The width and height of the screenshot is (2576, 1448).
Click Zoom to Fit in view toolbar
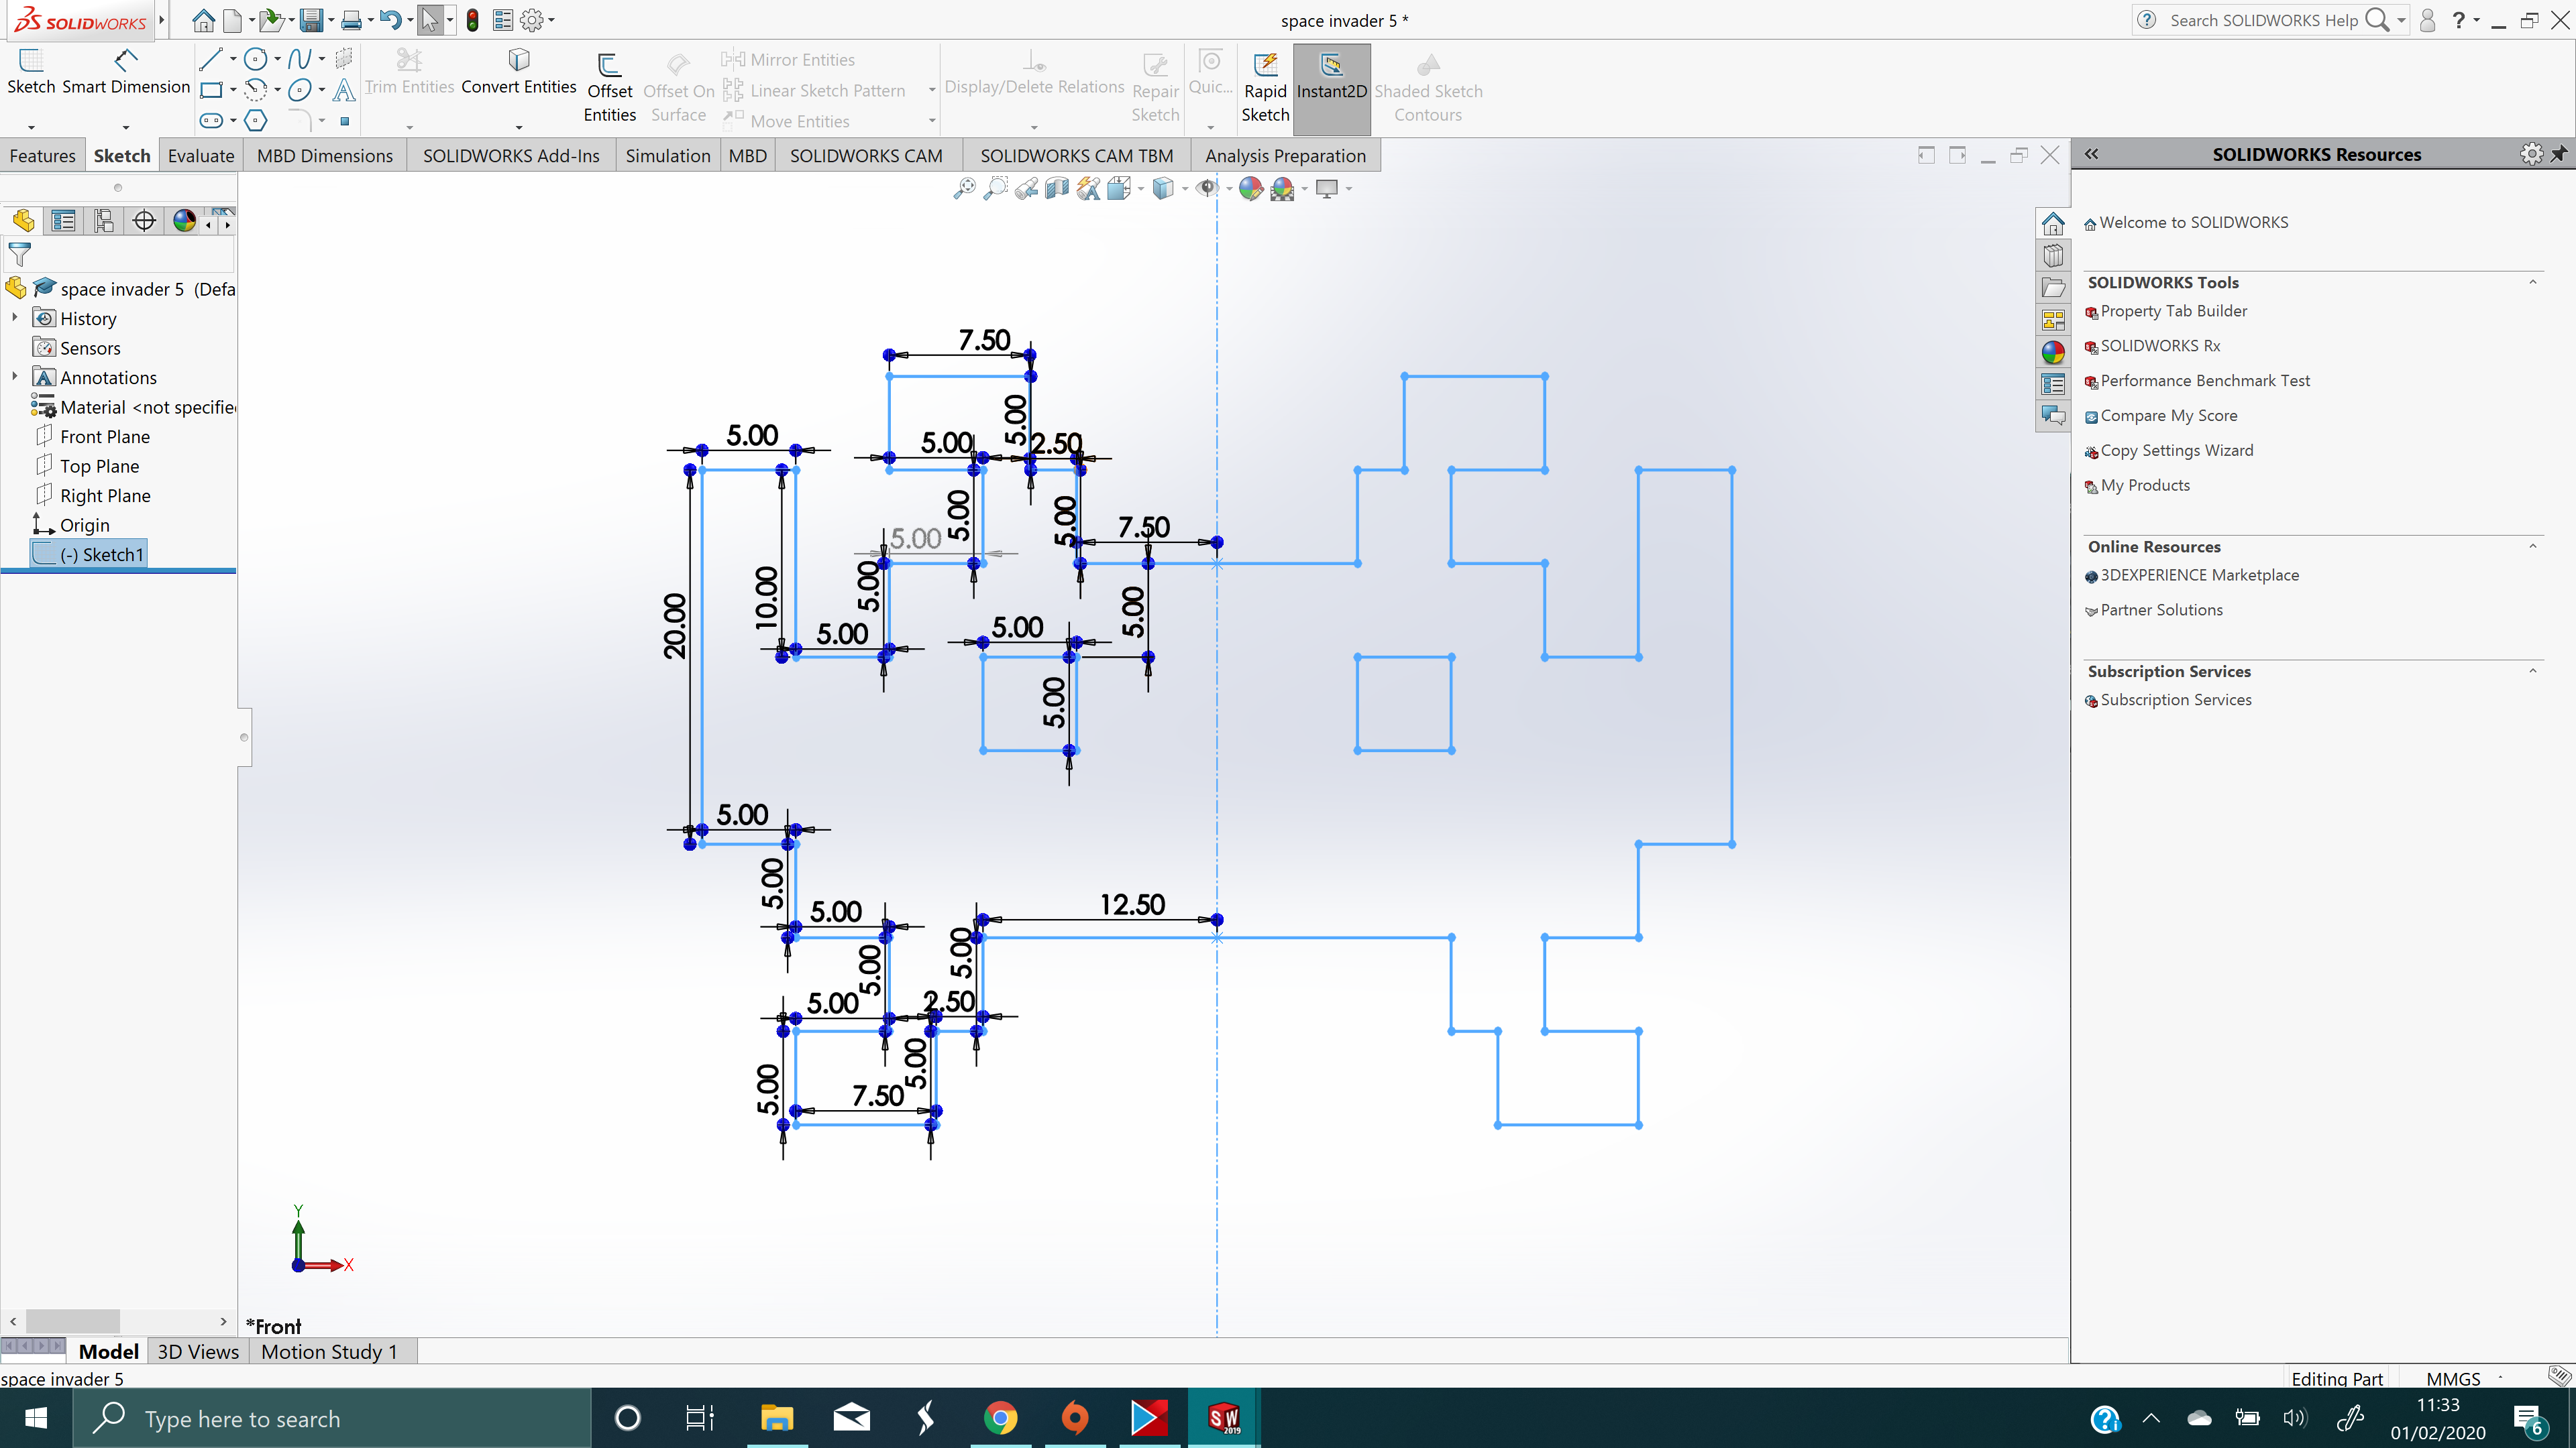click(964, 188)
